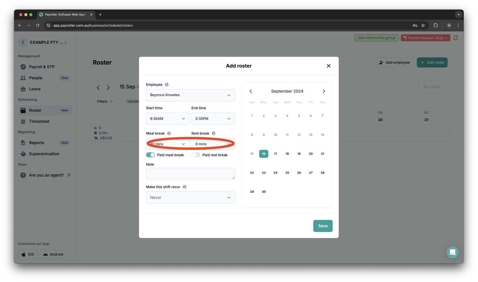Open Feature Request / Bugs
This screenshot has width=478, height=282.
click(425, 38)
